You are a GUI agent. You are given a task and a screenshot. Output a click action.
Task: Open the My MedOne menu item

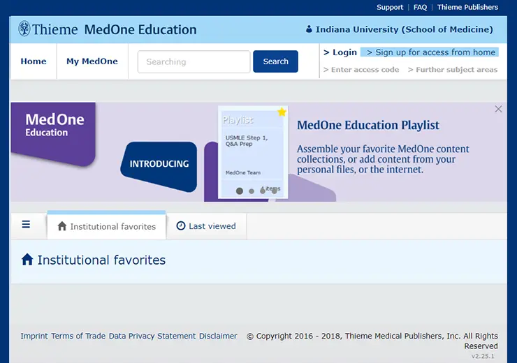point(92,61)
